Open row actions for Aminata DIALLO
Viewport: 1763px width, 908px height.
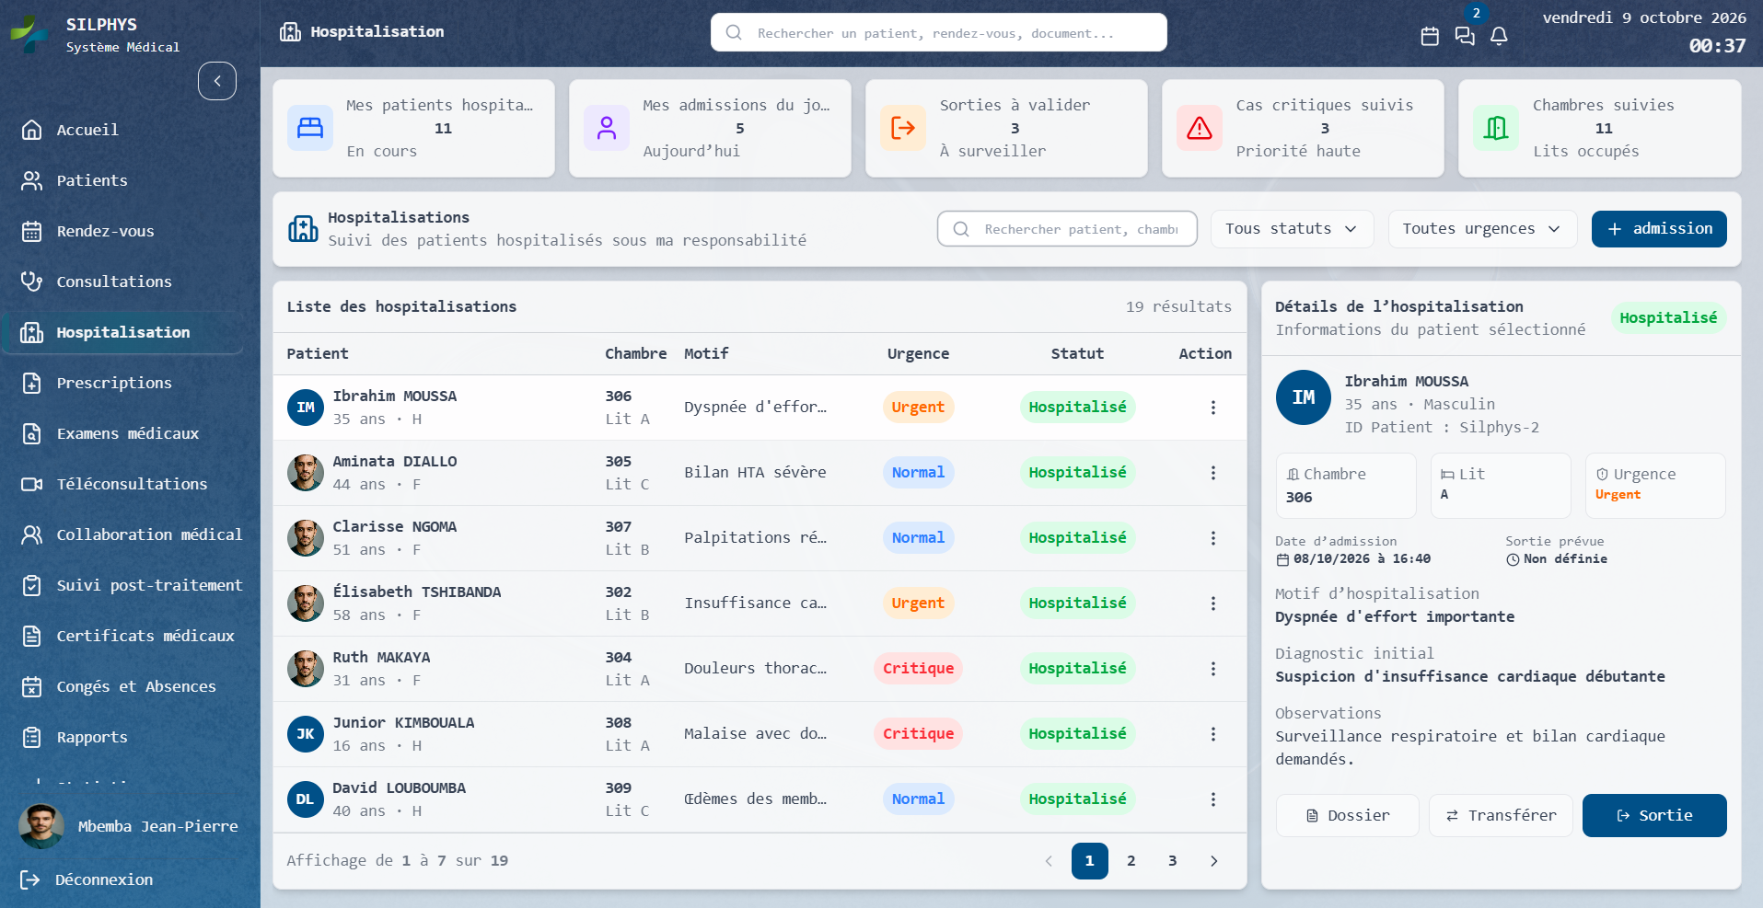pos(1213,473)
